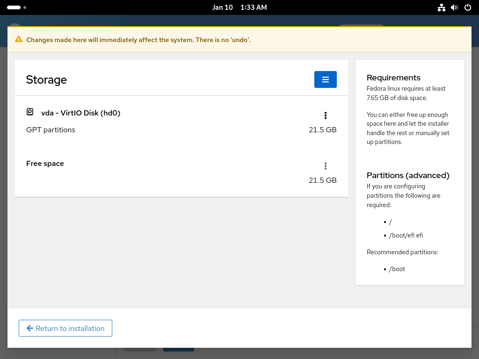Open the network status icon in top bar
Viewport: 479px width, 359px height.
click(442, 7)
